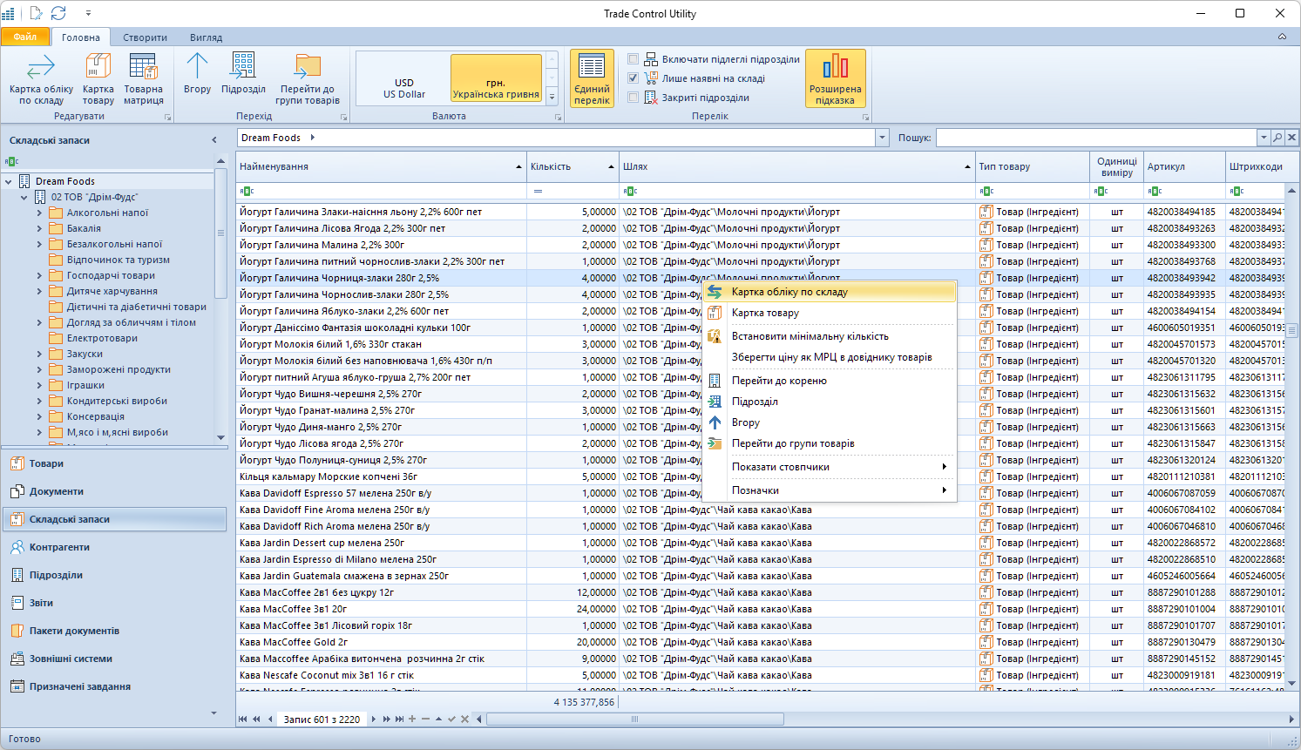The height and width of the screenshot is (750, 1301).
Task: Enable Закриті підрозділи checkbox
Action: click(634, 98)
